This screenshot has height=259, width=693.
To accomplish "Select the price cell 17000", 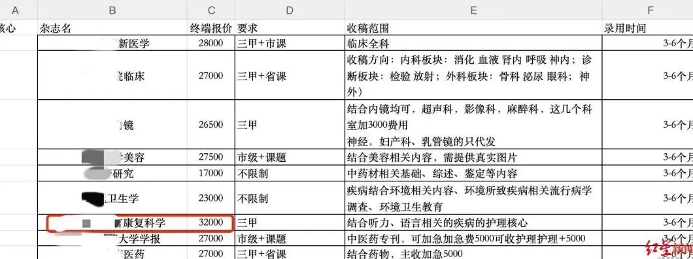I will [211, 174].
